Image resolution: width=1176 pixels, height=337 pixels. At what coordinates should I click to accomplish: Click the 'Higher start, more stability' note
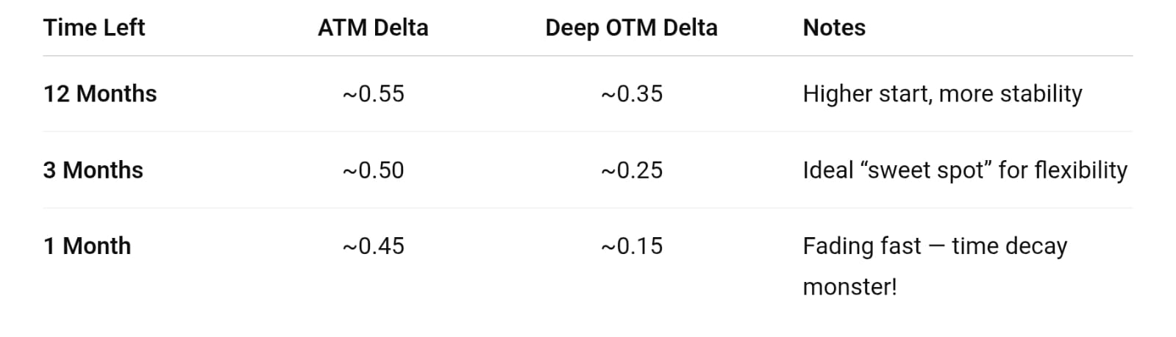[x=942, y=94]
